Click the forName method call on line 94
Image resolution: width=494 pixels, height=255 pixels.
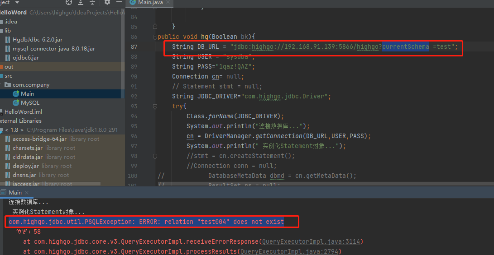[220, 116]
